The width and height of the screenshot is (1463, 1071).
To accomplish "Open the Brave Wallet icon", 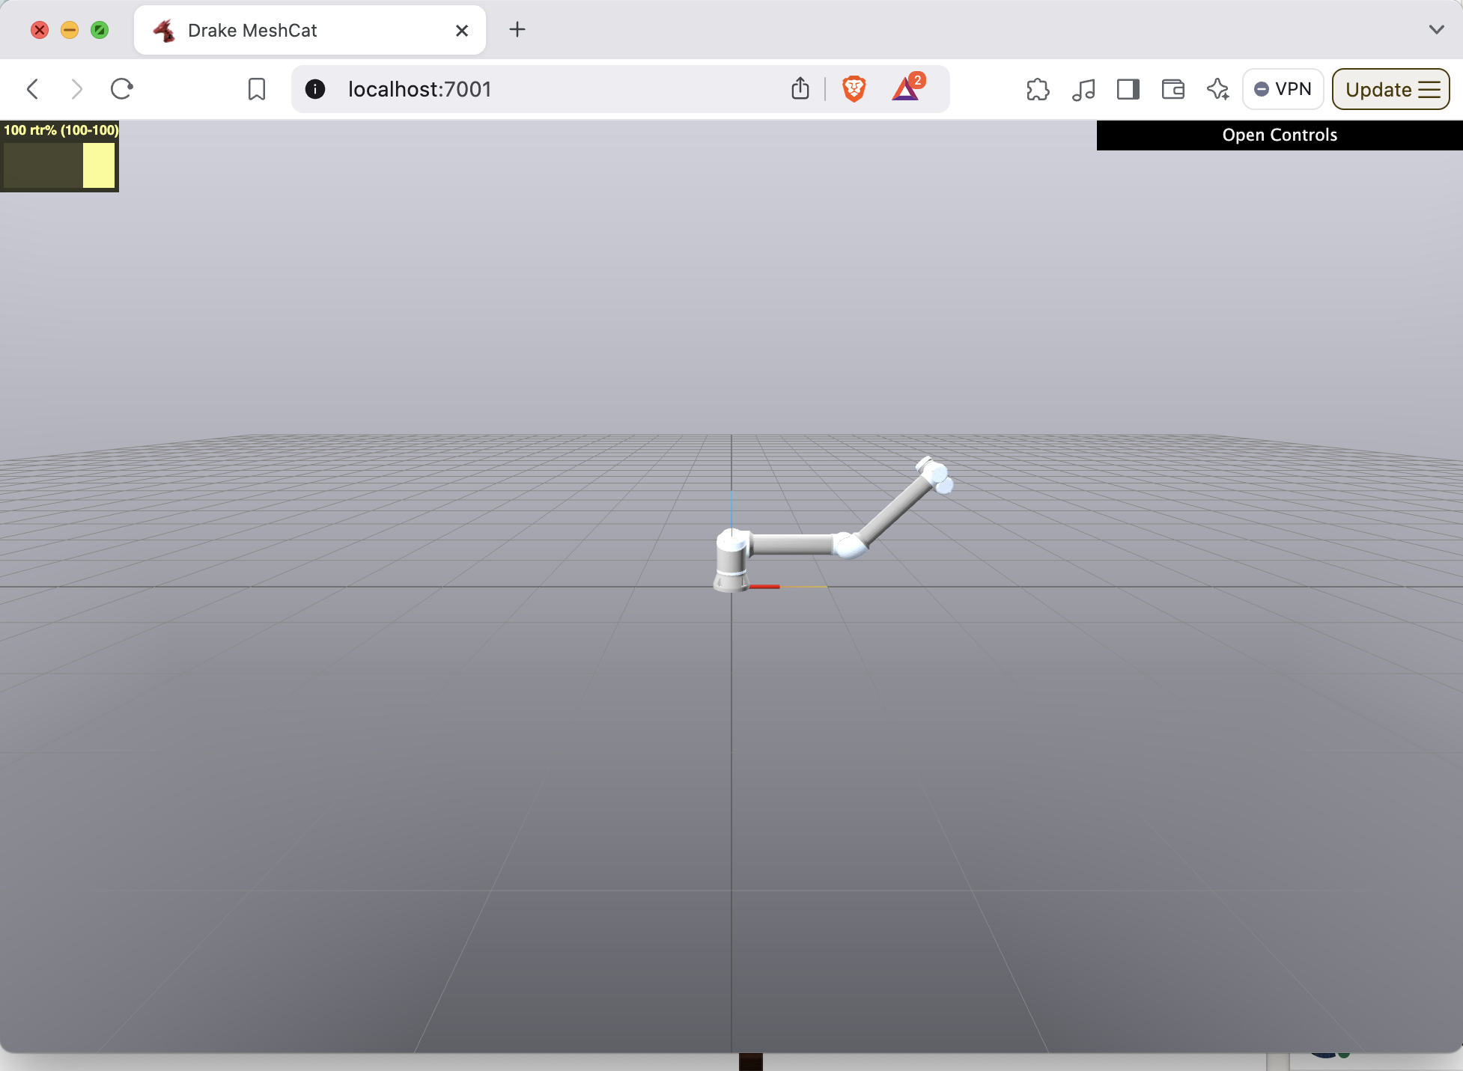I will pos(1172,89).
